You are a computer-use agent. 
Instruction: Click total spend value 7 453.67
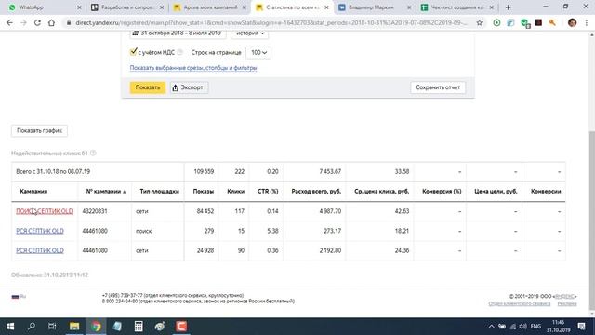330,171
